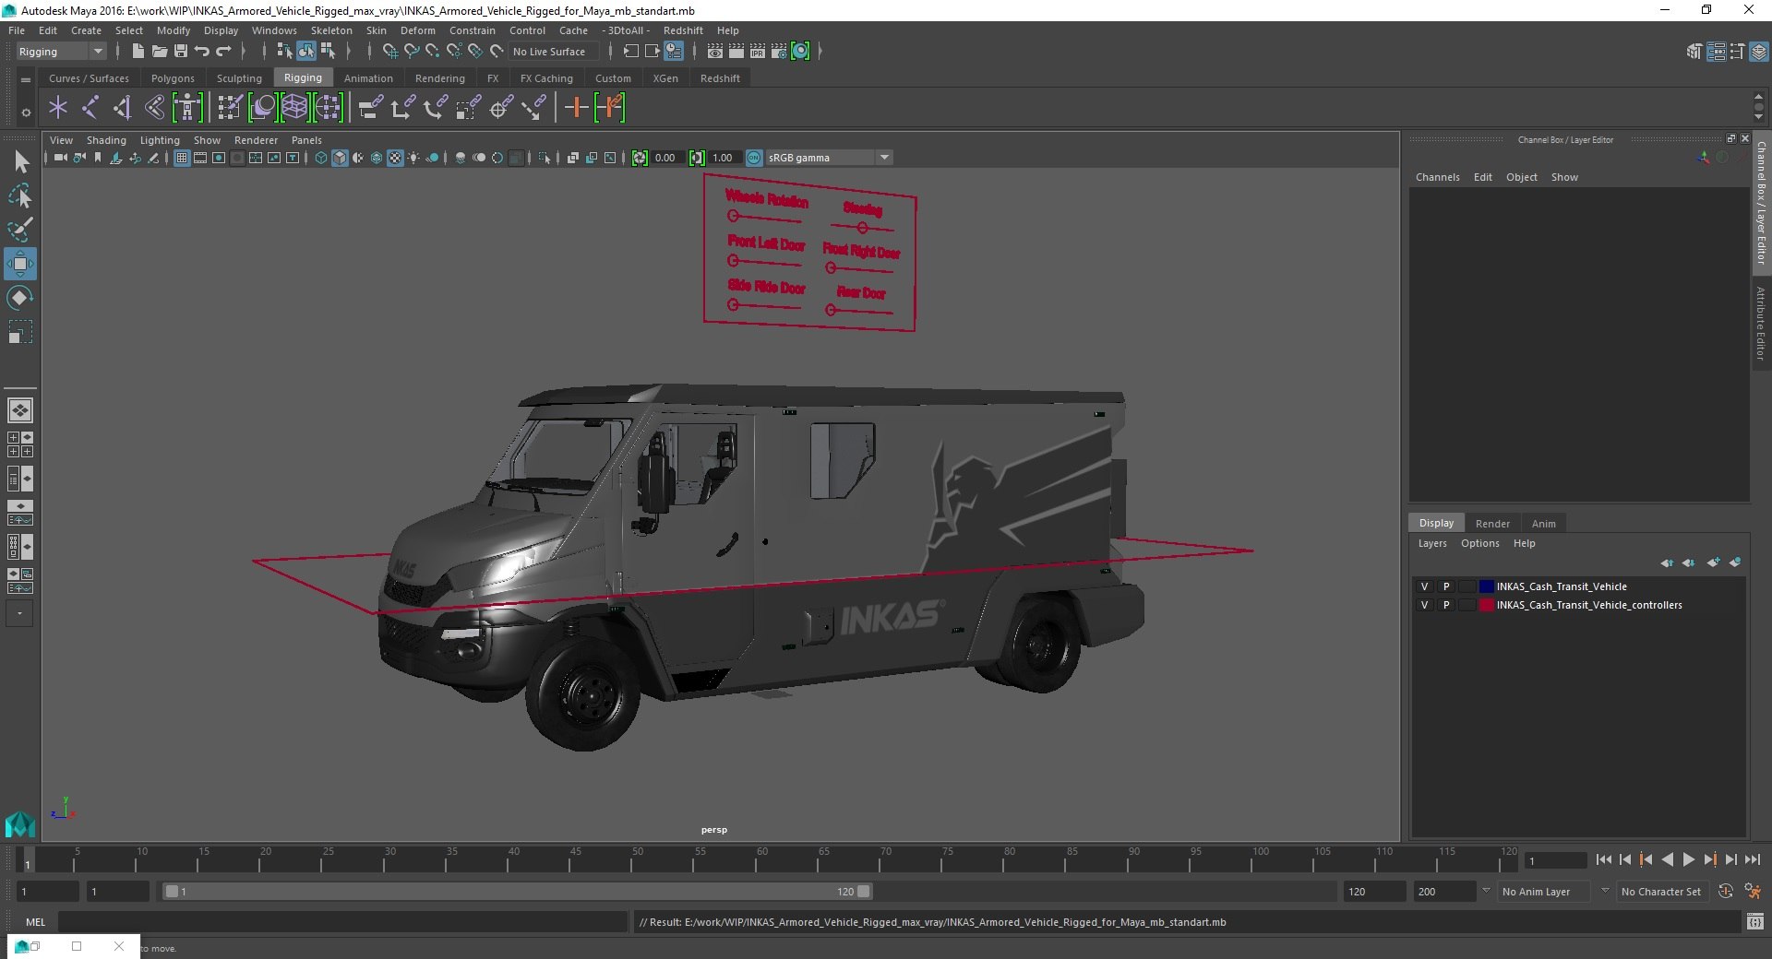Click the blue color swatch of vehicle layer
The width and height of the screenshot is (1772, 959).
(x=1486, y=586)
